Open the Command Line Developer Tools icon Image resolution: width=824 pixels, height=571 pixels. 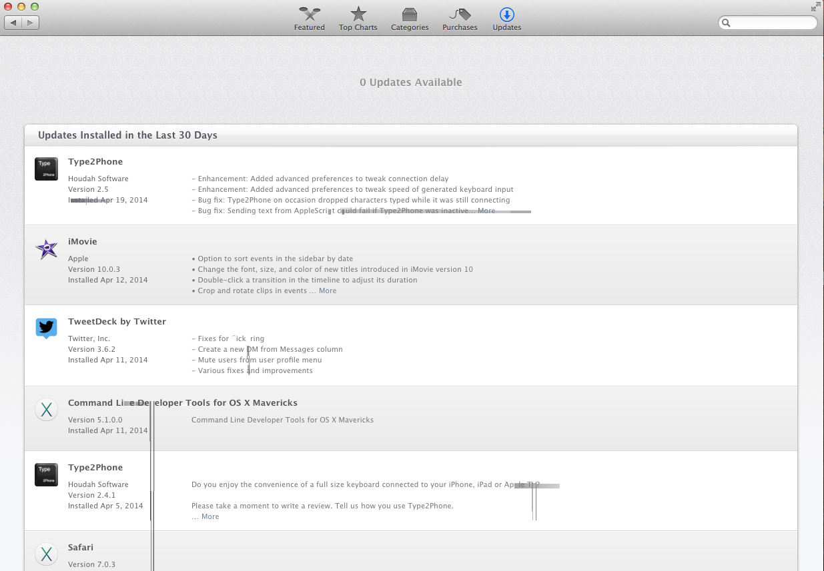(46, 409)
